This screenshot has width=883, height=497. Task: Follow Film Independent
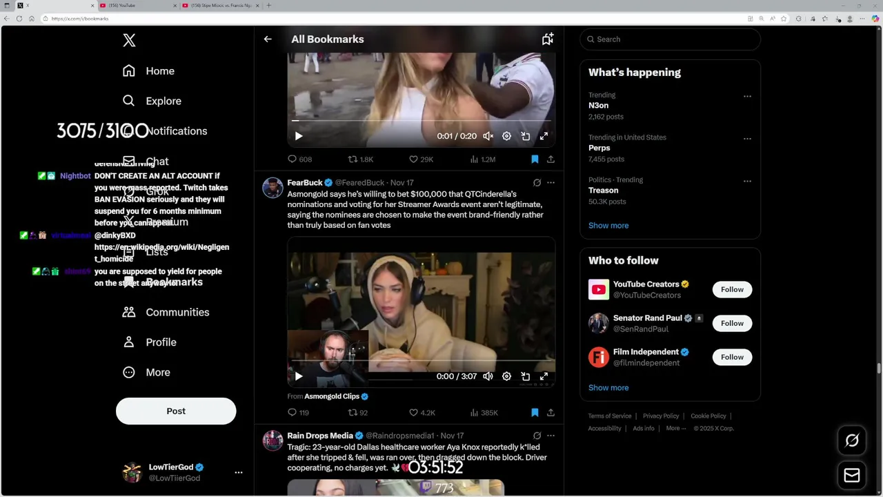[732, 358]
